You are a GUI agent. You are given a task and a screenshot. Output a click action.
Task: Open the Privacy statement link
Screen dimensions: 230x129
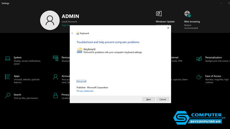pyautogui.click(x=85, y=91)
